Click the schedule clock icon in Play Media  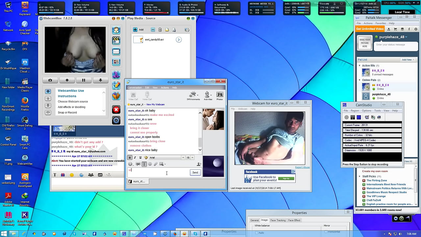coord(187,30)
